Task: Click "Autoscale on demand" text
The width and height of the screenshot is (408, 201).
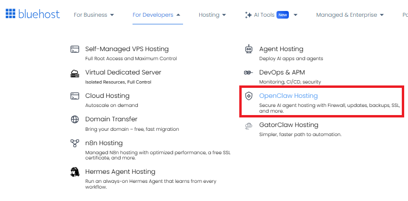Action: click(x=112, y=106)
